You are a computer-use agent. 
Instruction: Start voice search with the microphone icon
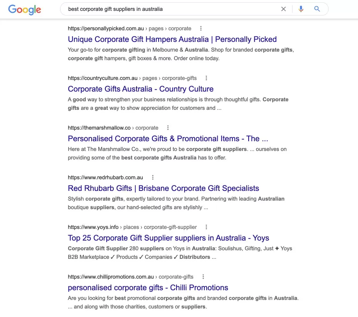301,9
